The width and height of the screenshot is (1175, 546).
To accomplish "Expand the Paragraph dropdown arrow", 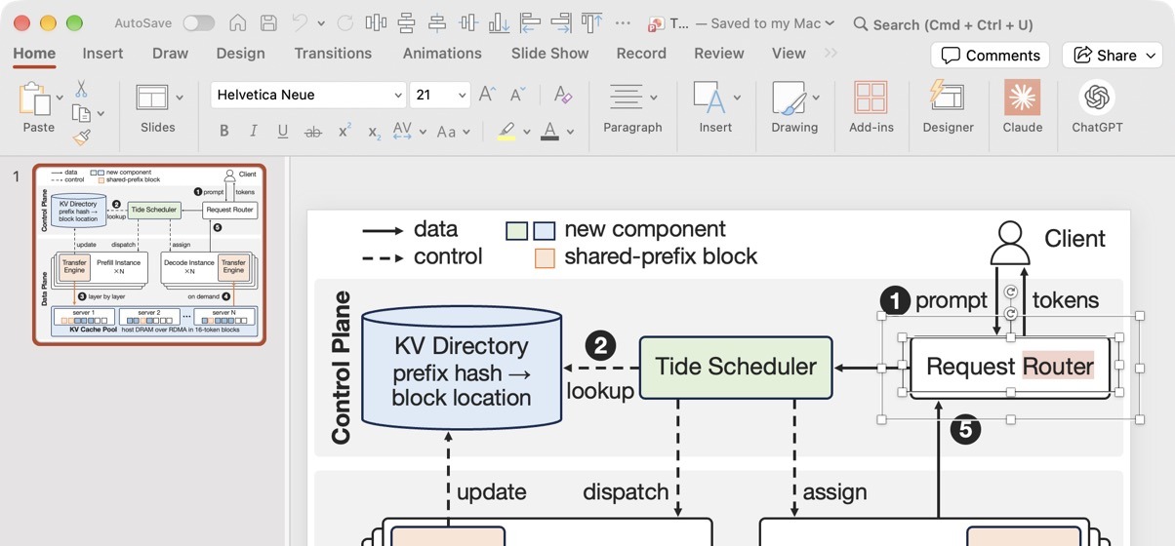I will (653, 97).
